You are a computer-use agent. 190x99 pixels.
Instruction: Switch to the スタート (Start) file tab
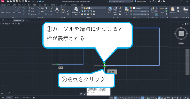click(9, 20)
